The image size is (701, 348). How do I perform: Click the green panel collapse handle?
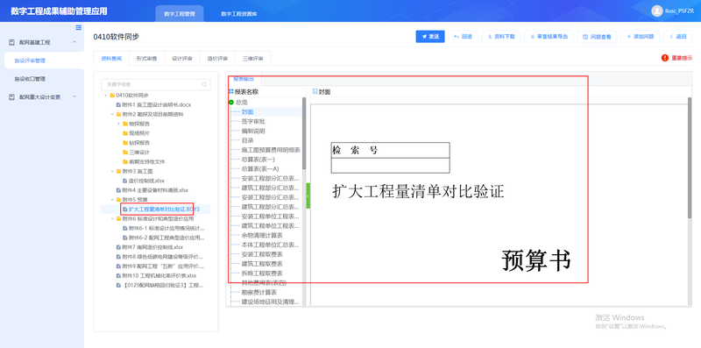(308, 195)
